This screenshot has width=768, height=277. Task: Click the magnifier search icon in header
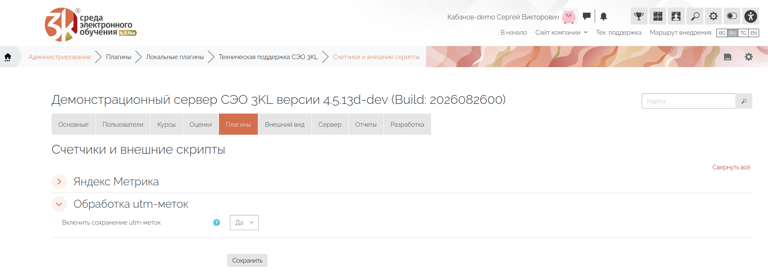pyautogui.click(x=695, y=16)
